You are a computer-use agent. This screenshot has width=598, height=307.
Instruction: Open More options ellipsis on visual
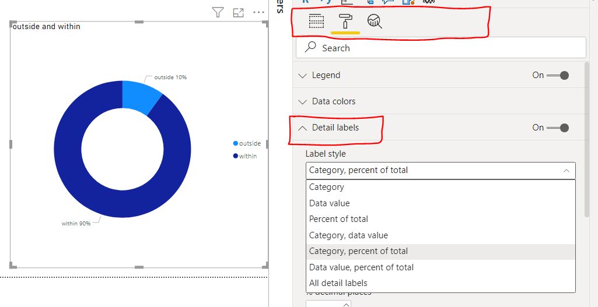coord(258,13)
